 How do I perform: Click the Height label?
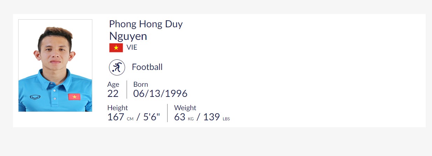(x=118, y=108)
